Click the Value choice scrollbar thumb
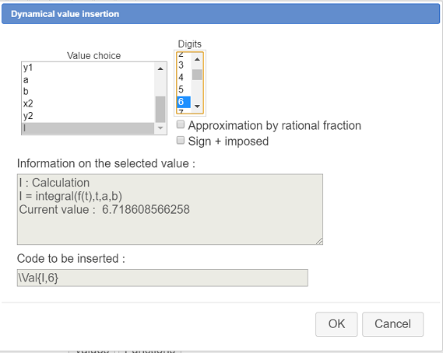Screen dimensions: 443x353 (x=160, y=110)
